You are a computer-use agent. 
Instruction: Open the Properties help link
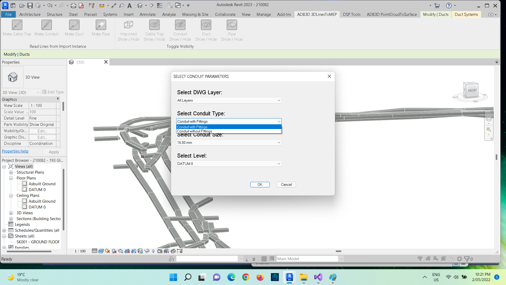pyautogui.click(x=15, y=151)
